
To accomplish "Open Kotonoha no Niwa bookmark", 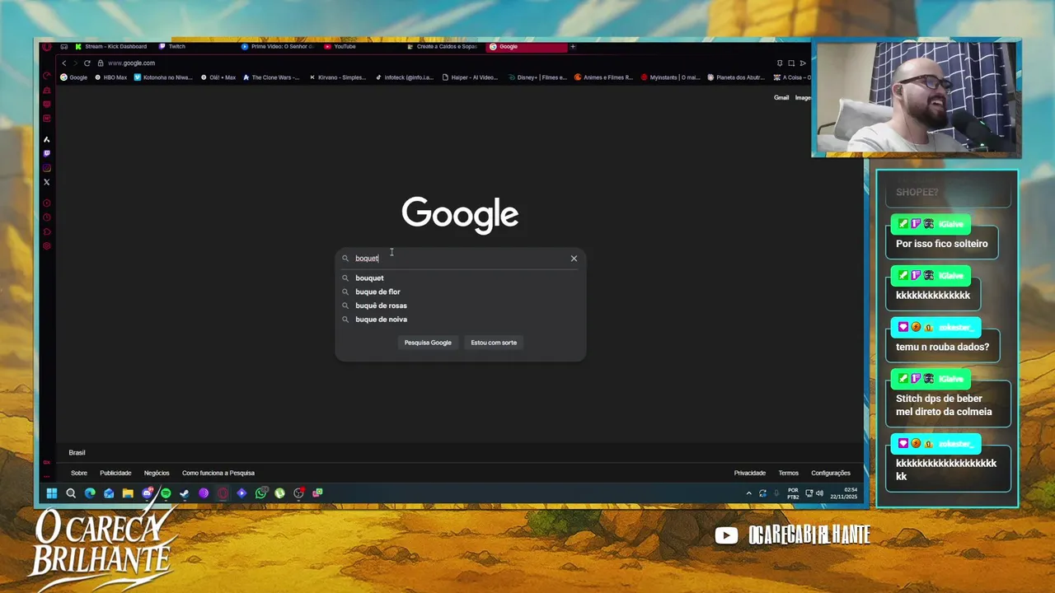I will [x=163, y=77].
